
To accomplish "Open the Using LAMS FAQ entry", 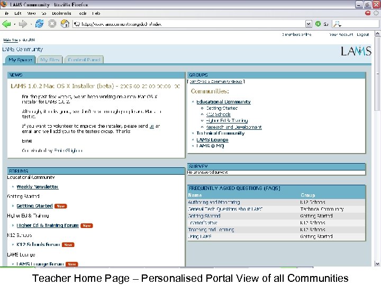I will pyautogui.click(x=199, y=236).
